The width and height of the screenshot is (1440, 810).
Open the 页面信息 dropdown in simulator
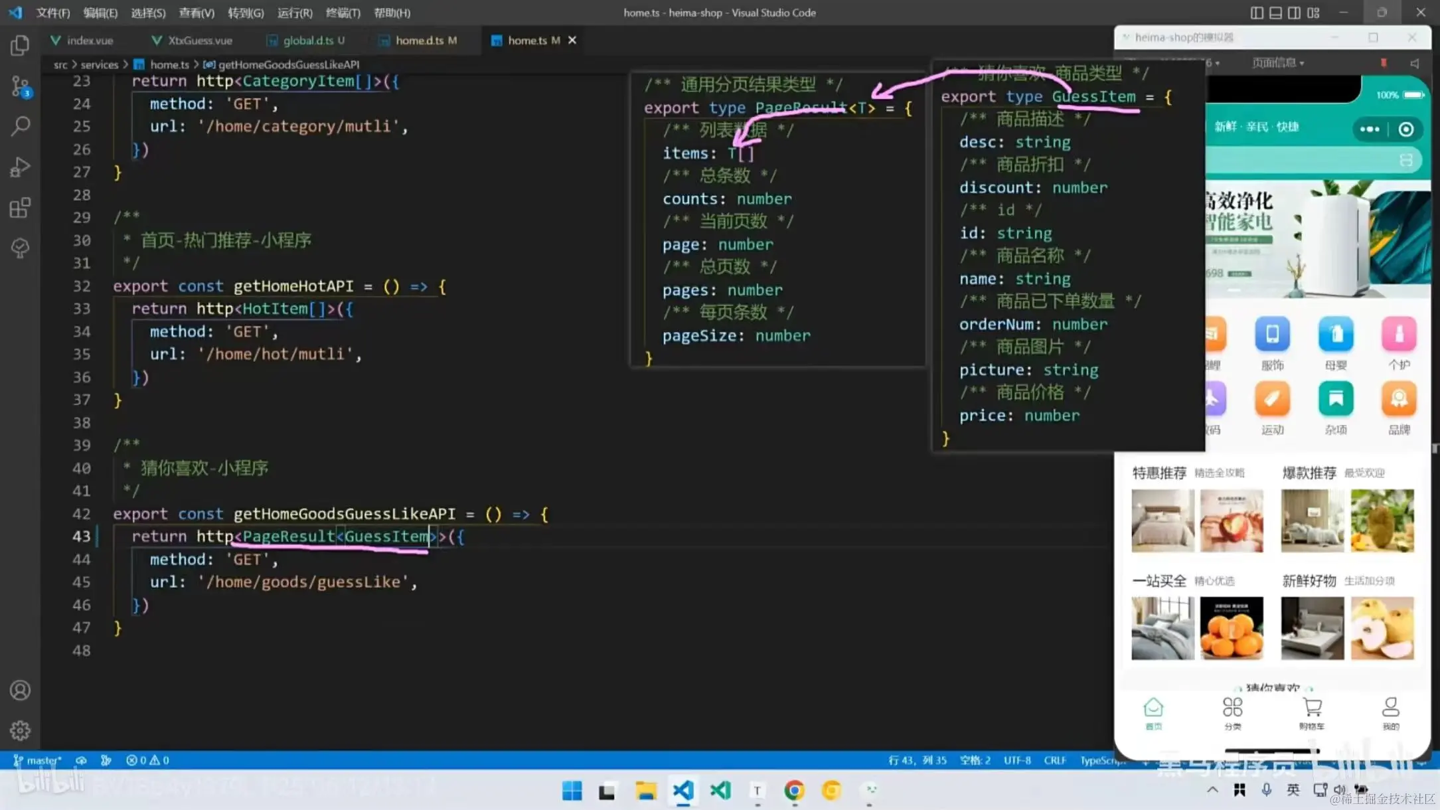(1278, 63)
